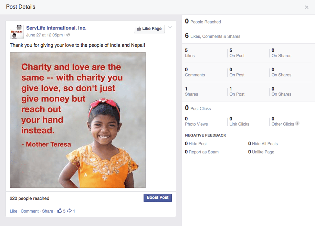Click the Post Clicks summary row

tap(248, 108)
